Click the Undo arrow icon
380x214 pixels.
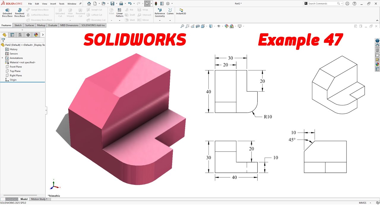tap(129, 4)
